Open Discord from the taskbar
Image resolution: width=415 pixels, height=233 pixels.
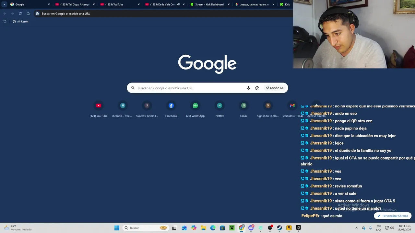251,228
